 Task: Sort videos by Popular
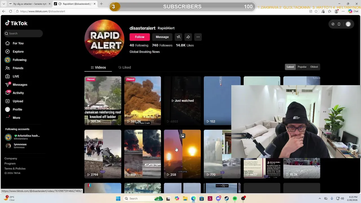tap(302, 67)
